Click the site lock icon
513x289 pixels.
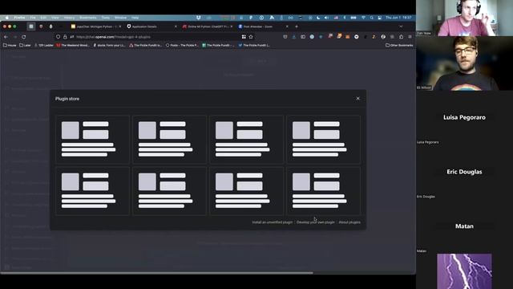(65, 37)
